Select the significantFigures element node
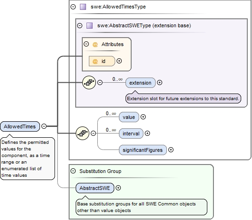The height and width of the screenshot is (220, 252). [x=143, y=150]
